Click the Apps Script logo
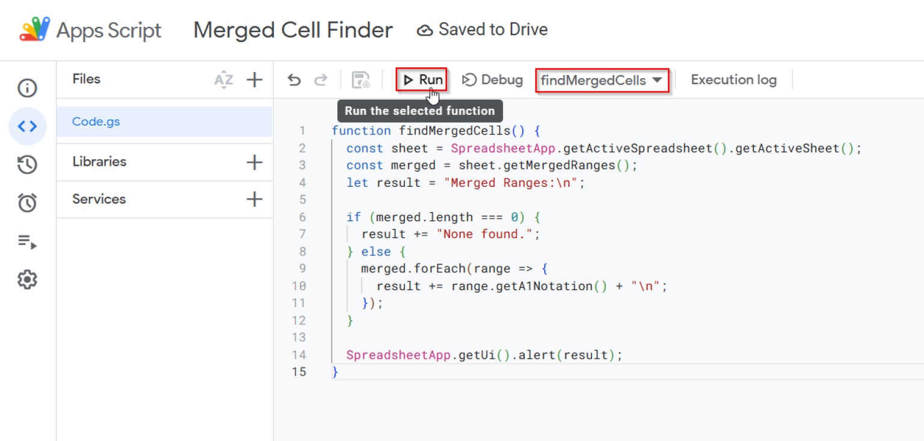 (33, 29)
